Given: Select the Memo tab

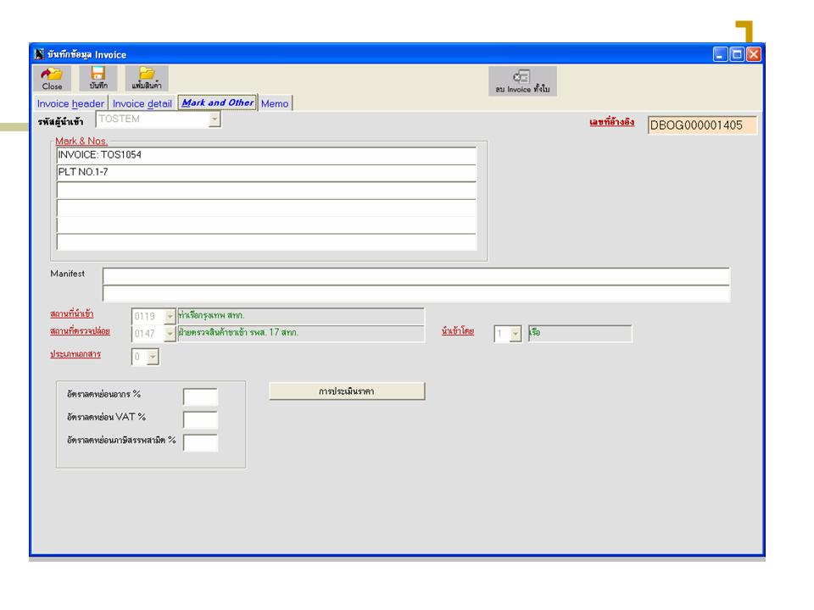Looking at the screenshot, I should click(x=275, y=103).
